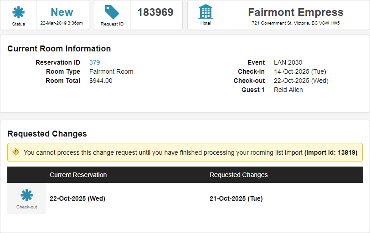Open reservation ID 379 link
This screenshot has height=233, width=370.
(x=95, y=62)
